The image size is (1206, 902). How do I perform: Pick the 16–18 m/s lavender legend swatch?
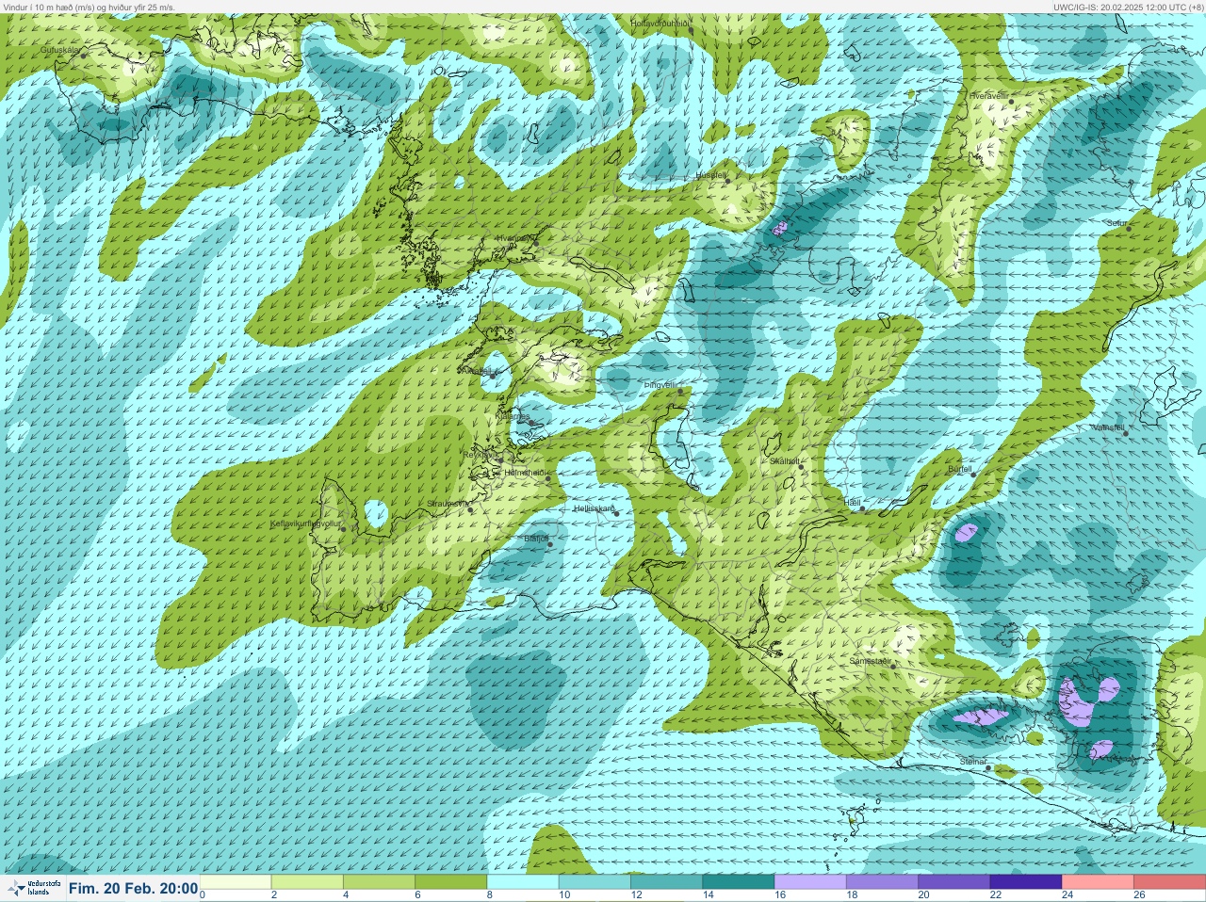pyautogui.click(x=810, y=881)
